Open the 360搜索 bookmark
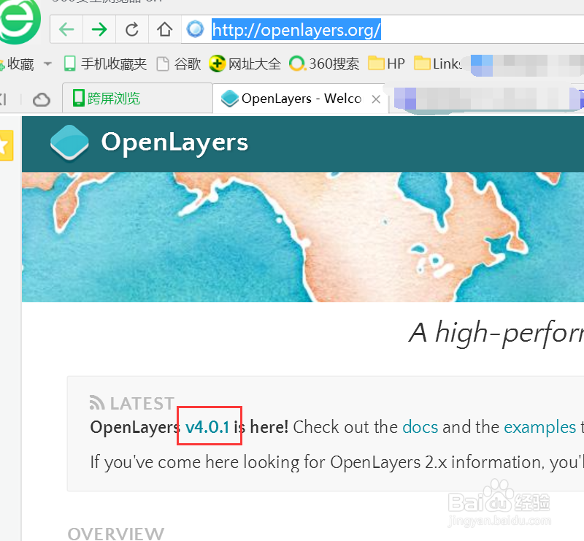 pyautogui.click(x=324, y=64)
